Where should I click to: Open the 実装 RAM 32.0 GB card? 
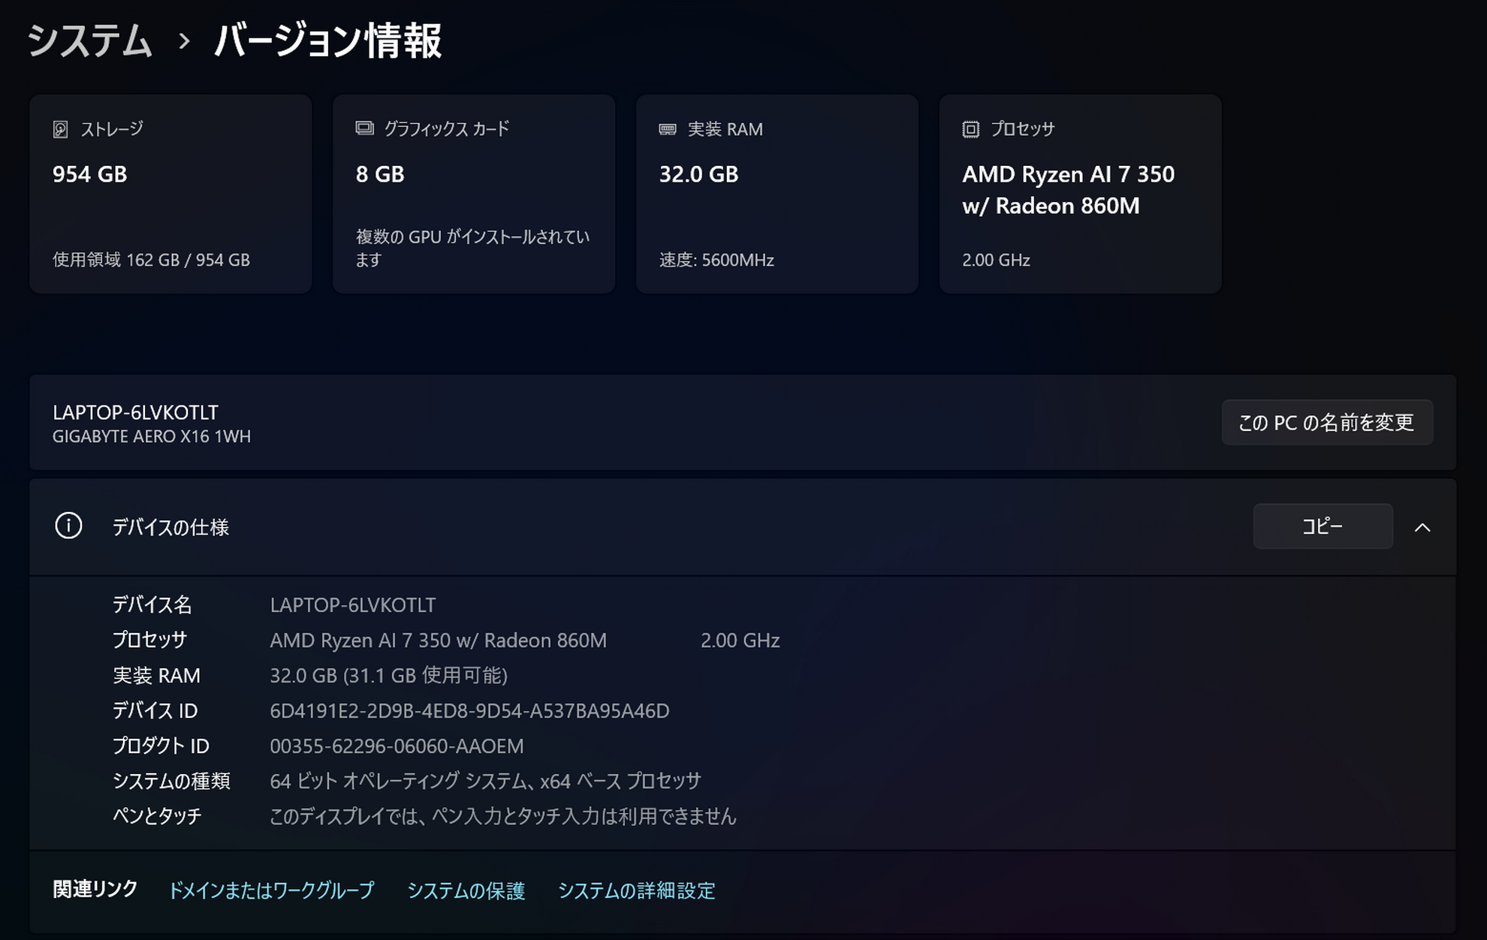tap(777, 194)
